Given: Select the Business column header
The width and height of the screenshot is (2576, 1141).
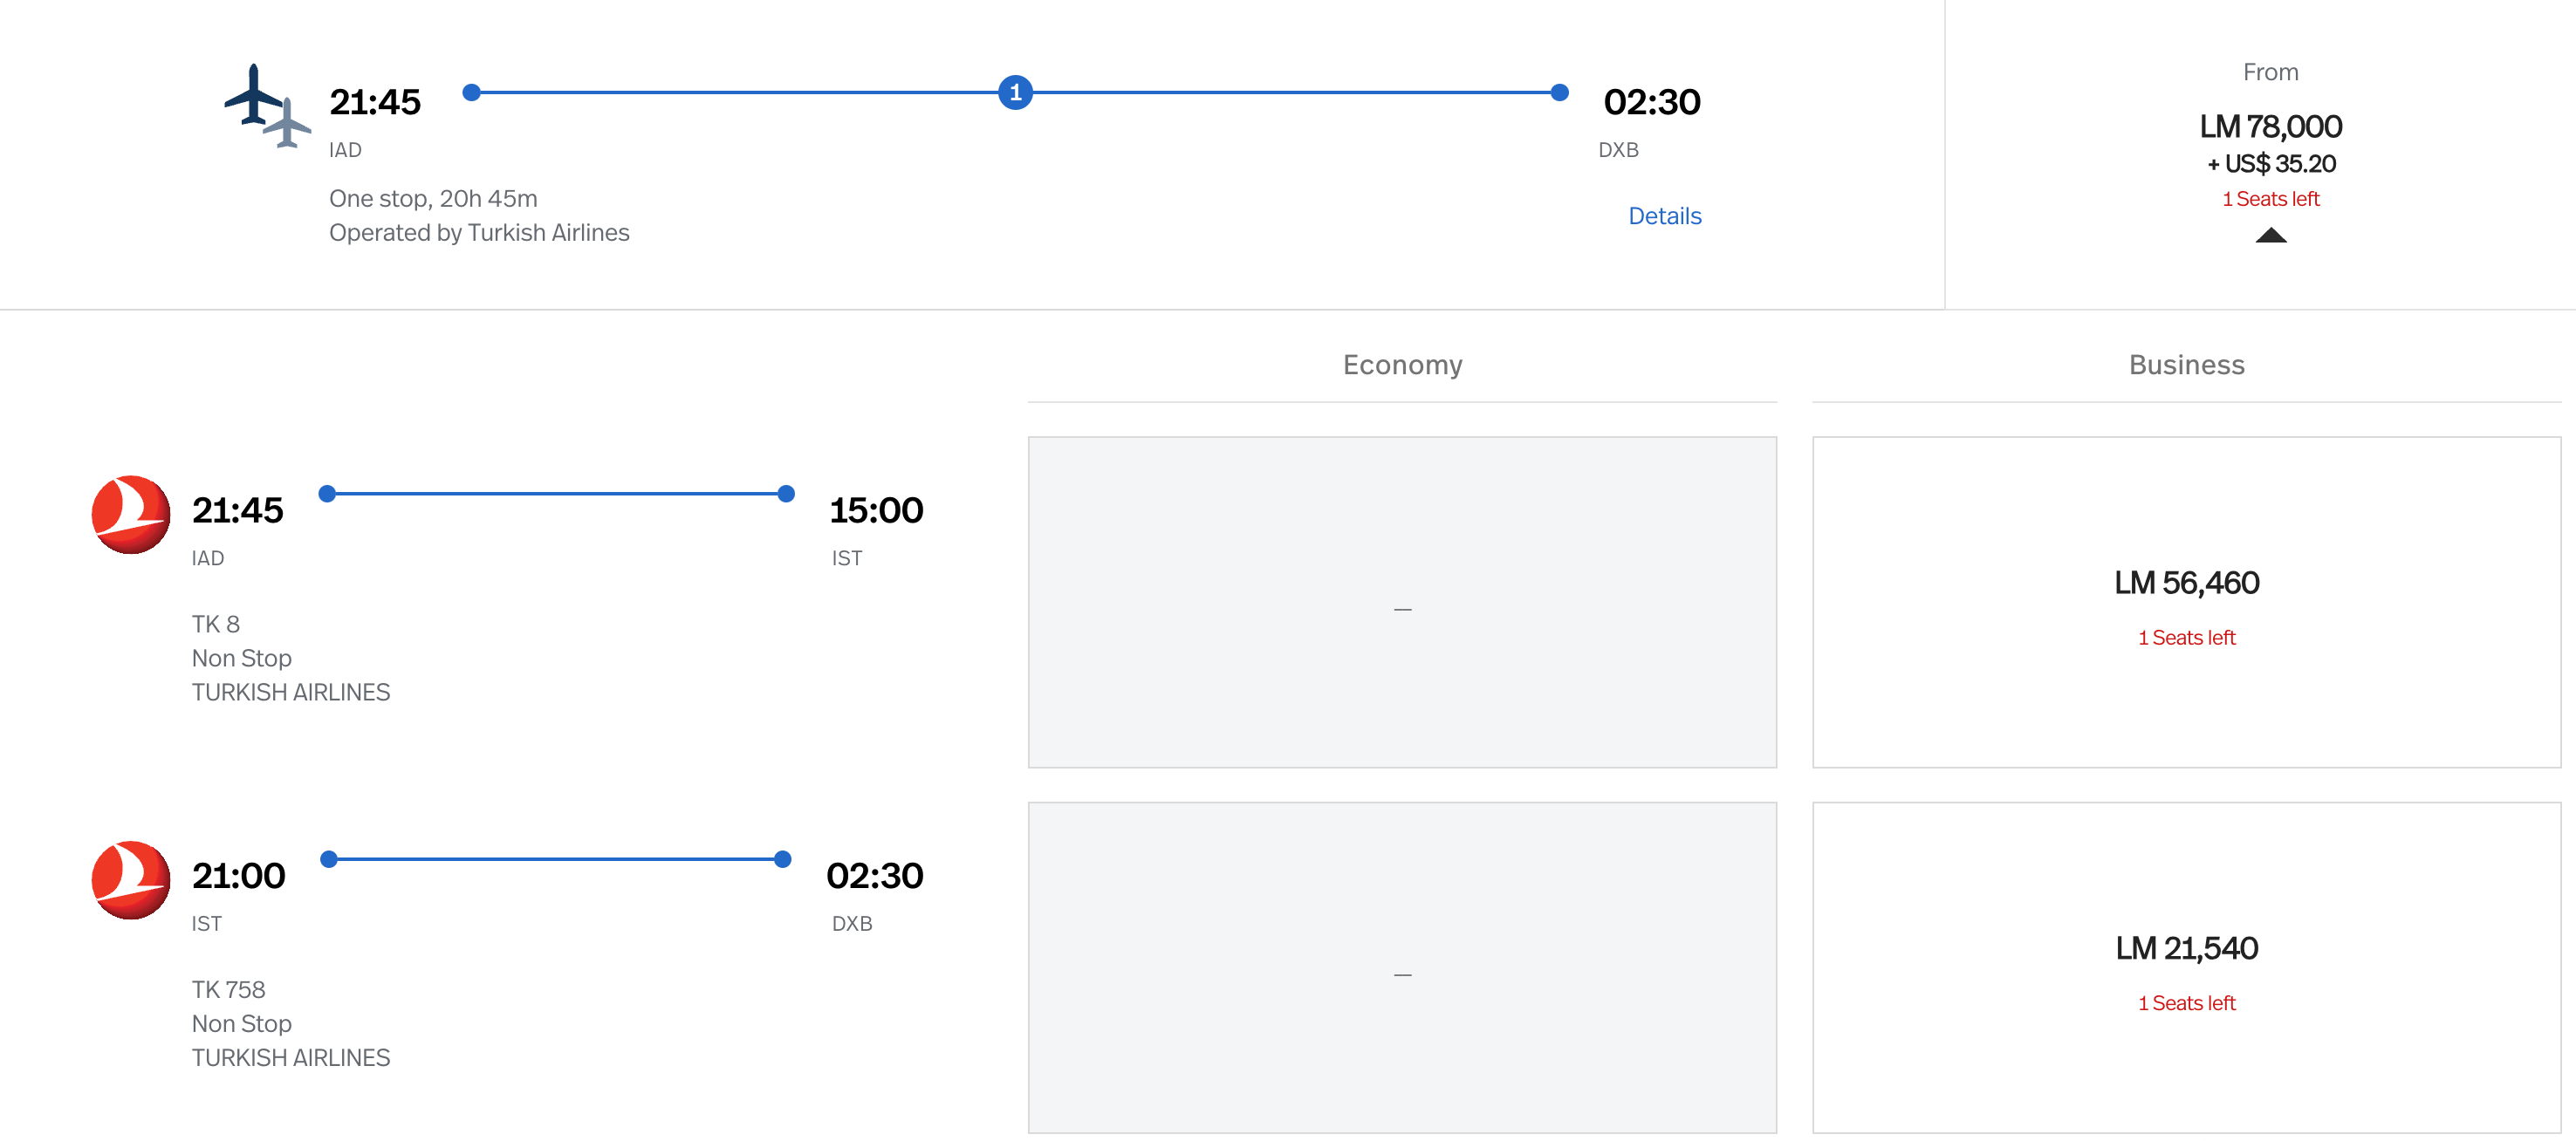Looking at the screenshot, I should (x=2186, y=365).
